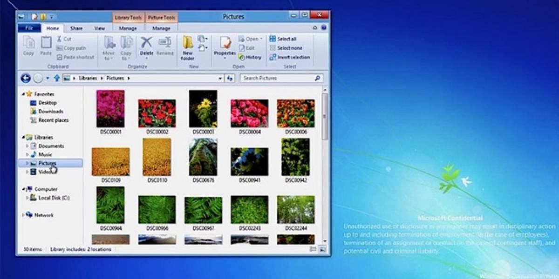Click the Delete X icon
Image resolution: width=559 pixels, height=279 pixels.
pos(147,42)
